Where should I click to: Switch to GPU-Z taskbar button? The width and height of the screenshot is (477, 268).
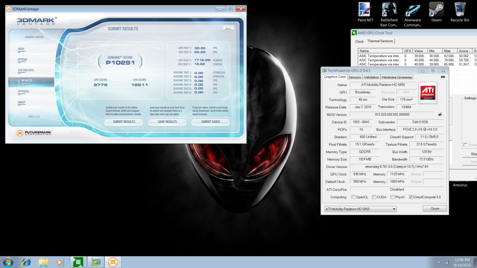coord(96,262)
